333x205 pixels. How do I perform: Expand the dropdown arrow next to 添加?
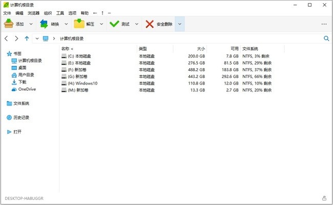click(31, 24)
